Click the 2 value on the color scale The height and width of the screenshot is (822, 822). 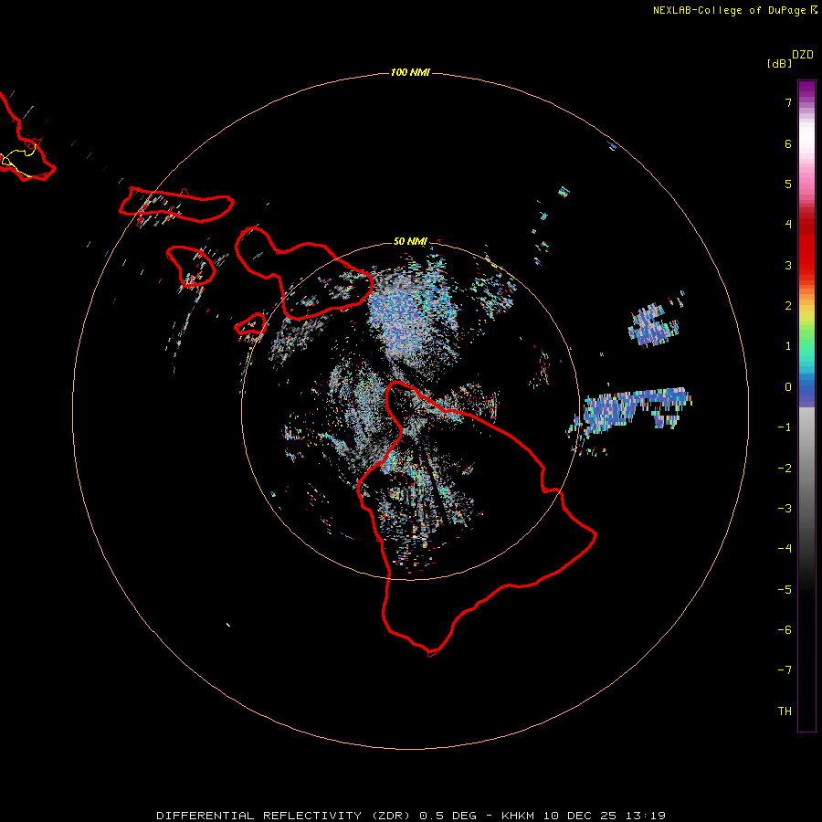tap(788, 306)
